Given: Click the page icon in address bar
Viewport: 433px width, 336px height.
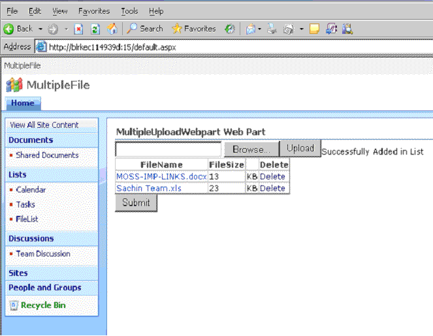Looking at the screenshot, I should [41, 46].
